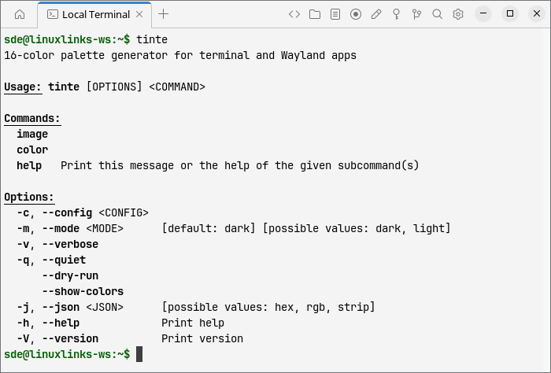The height and width of the screenshot is (373, 551).
Task: Click the '--version' option text
Action: (70, 338)
